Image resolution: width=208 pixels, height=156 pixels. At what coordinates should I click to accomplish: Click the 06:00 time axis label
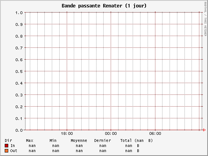(155, 134)
